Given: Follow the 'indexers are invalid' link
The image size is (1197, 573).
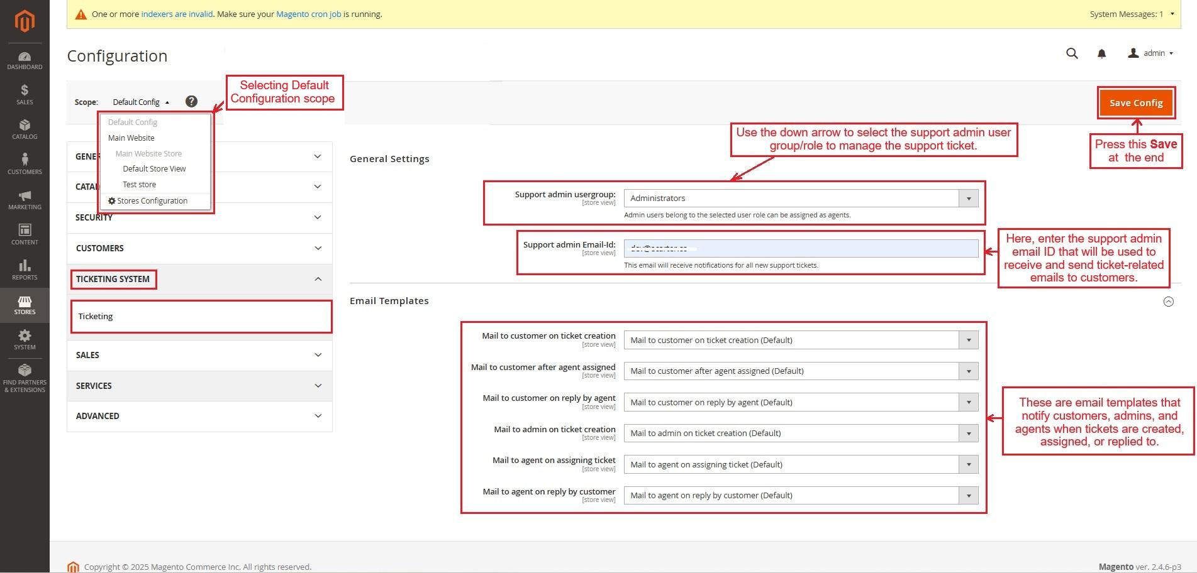Looking at the screenshot, I should (x=177, y=14).
